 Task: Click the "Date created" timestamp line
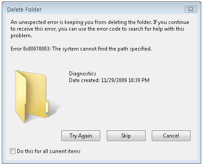coord(109,80)
